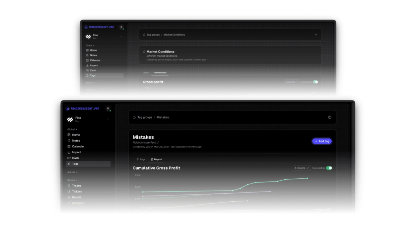Switch to the Tags tab

[141, 159]
